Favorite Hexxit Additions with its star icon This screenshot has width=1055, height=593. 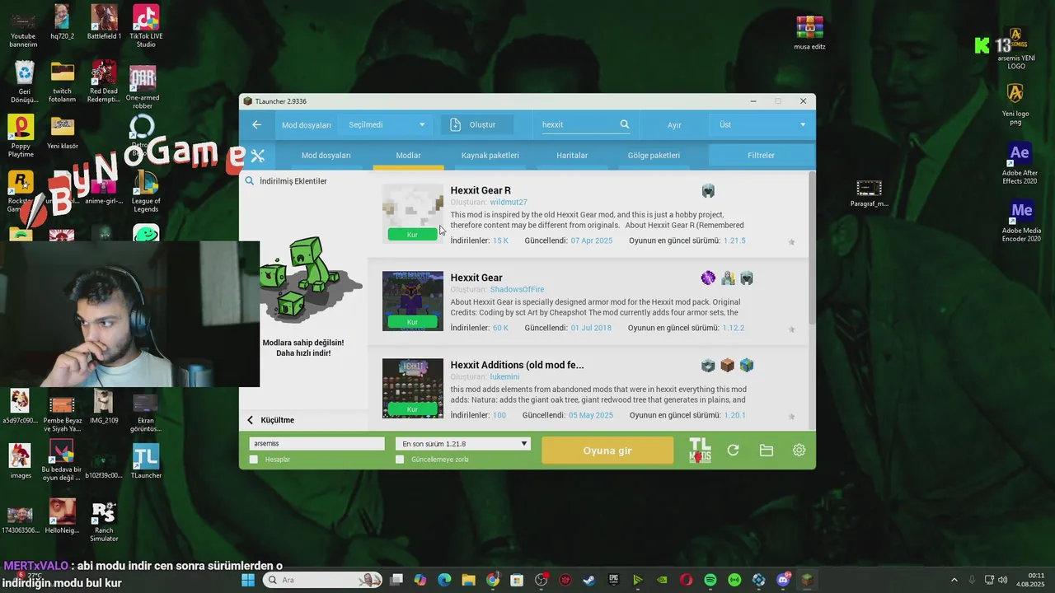(x=791, y=417)
